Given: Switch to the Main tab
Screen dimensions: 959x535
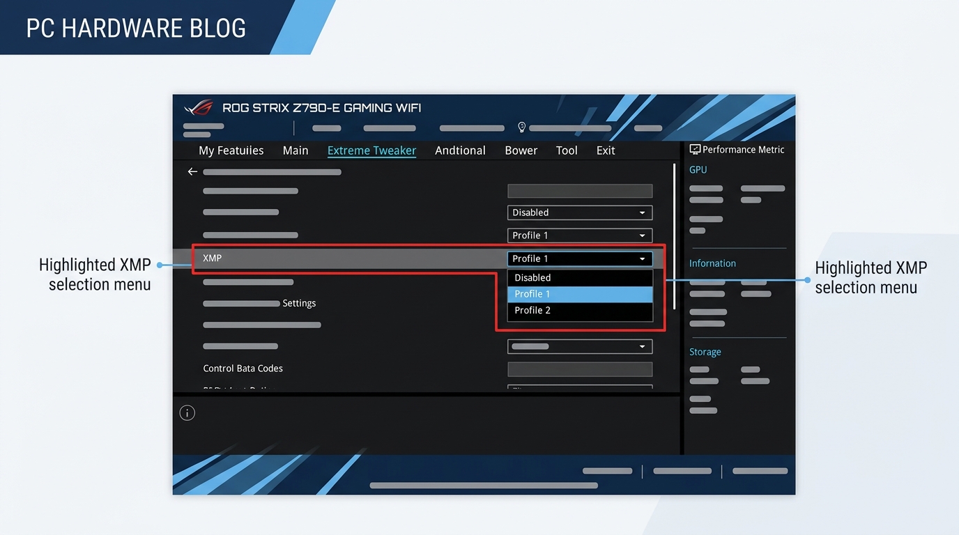Looking at the screenshot, I should 296,150.
